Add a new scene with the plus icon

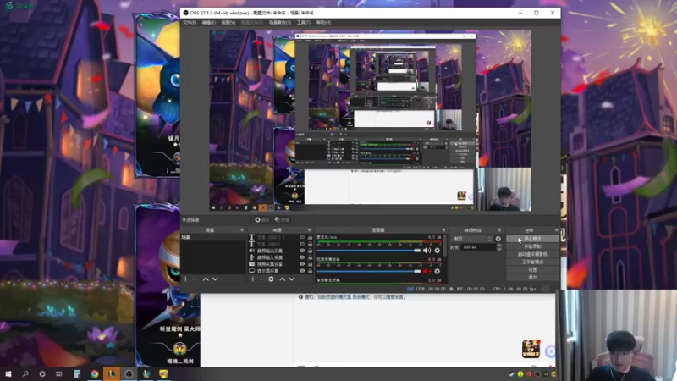click(185, 279)
